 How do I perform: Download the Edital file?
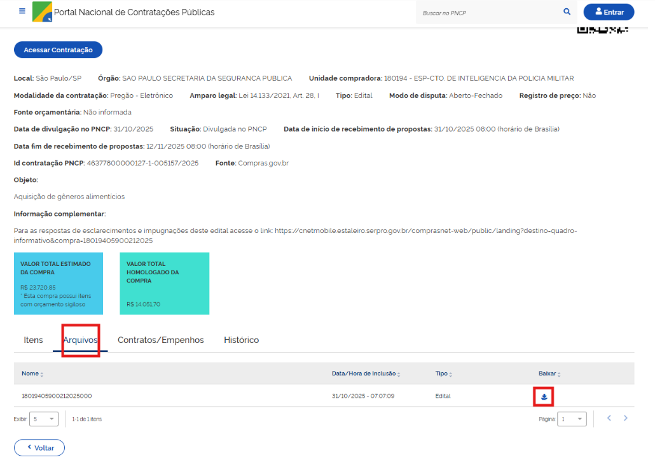pos(544,397)
